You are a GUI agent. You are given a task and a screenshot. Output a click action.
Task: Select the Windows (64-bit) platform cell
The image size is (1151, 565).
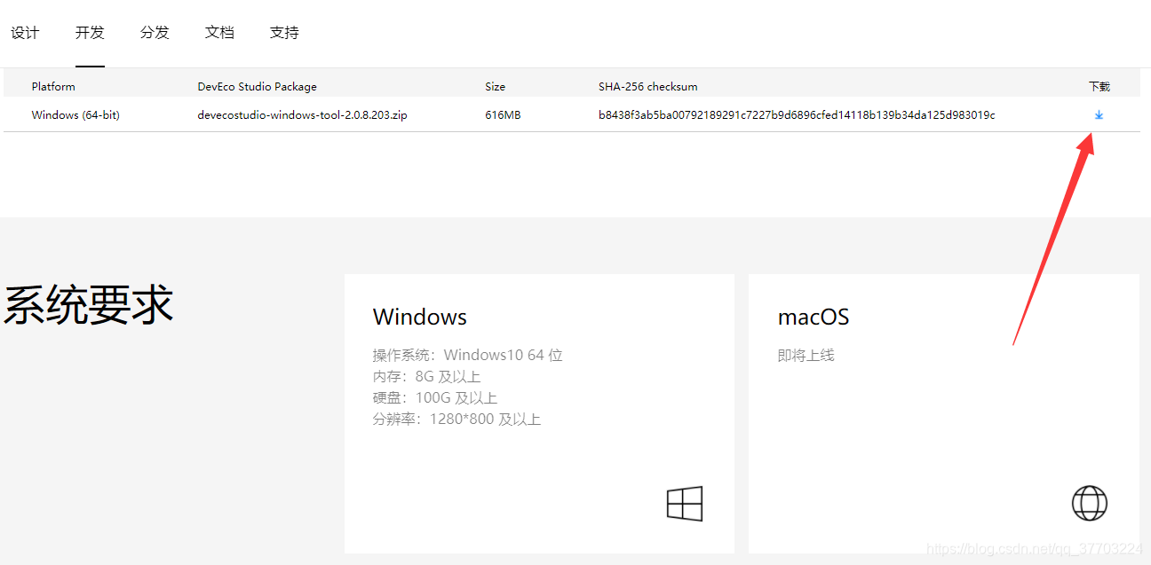pyautogui.click(x=75, y=115)
